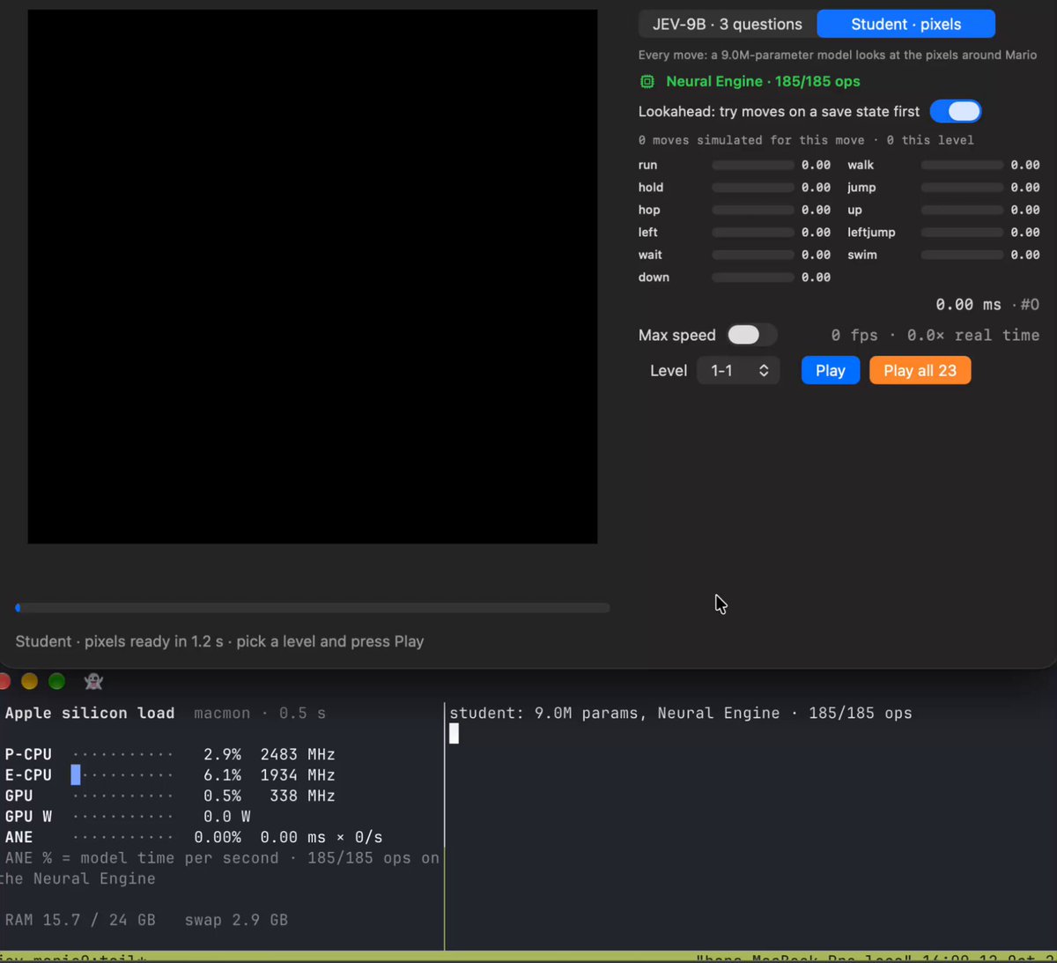Screen dimensions: 1057x963
Task: Click the ghost icon in the terminal title bar
Action: click(x=93, y=681)
